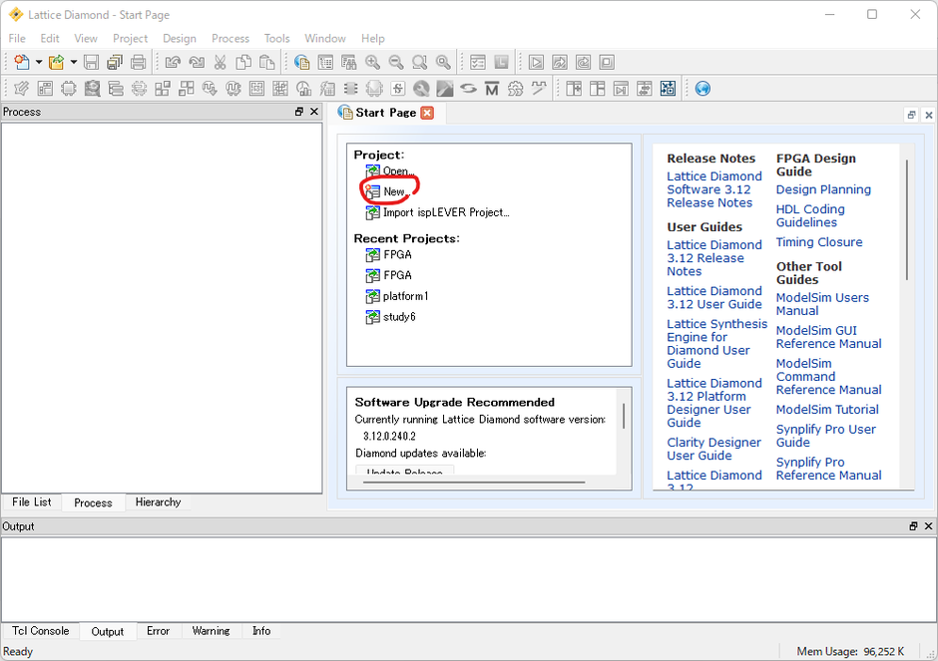Click the play-arrow Run icon in the top toolbar

[536, 63]
